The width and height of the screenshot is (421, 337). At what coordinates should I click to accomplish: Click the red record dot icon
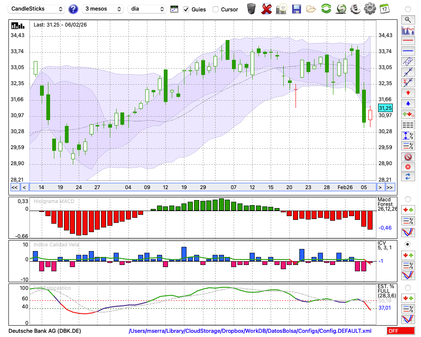[408, 167]
